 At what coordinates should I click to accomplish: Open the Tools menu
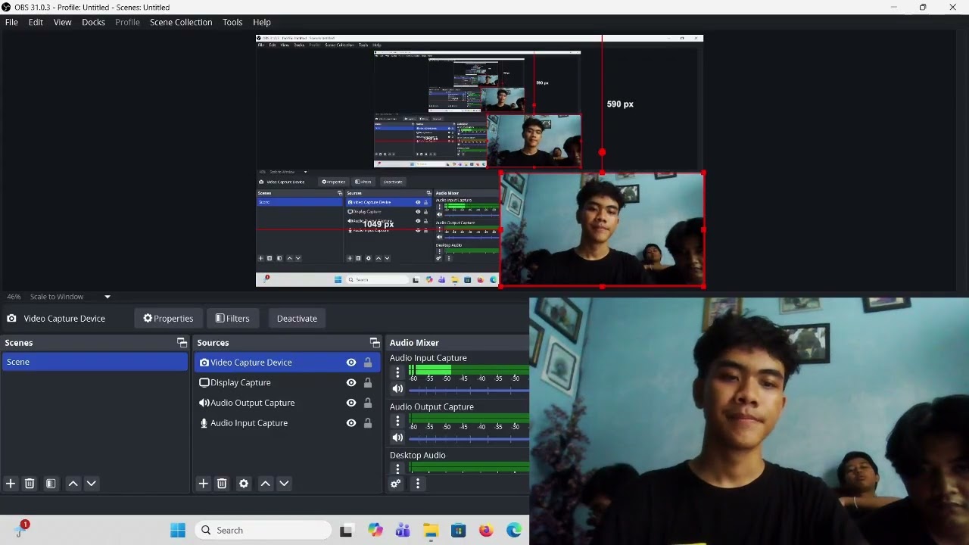[x=232, y=22]
